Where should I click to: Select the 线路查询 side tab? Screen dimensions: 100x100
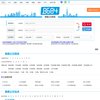[x=11, y=30]
